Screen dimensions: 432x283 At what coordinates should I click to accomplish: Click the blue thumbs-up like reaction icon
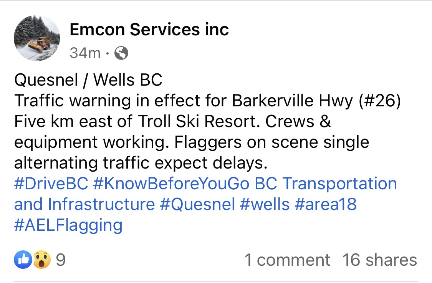click(23, 260)
